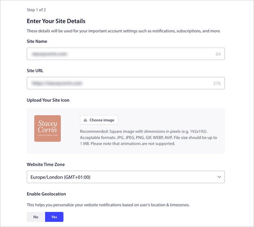Open the Europe/London time zone dropdown

121,177
